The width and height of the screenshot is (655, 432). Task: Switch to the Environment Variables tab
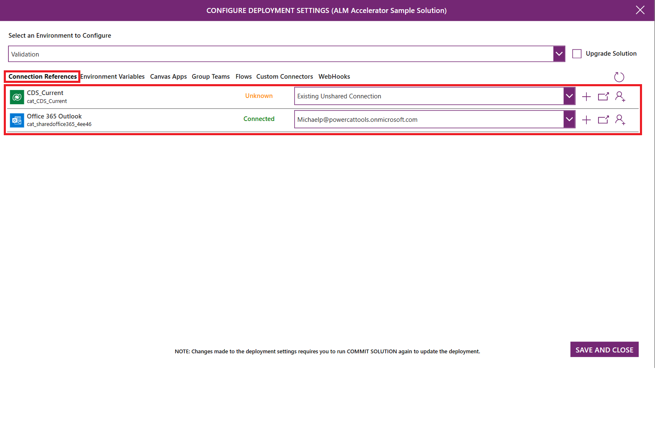(x=113, y=76)
